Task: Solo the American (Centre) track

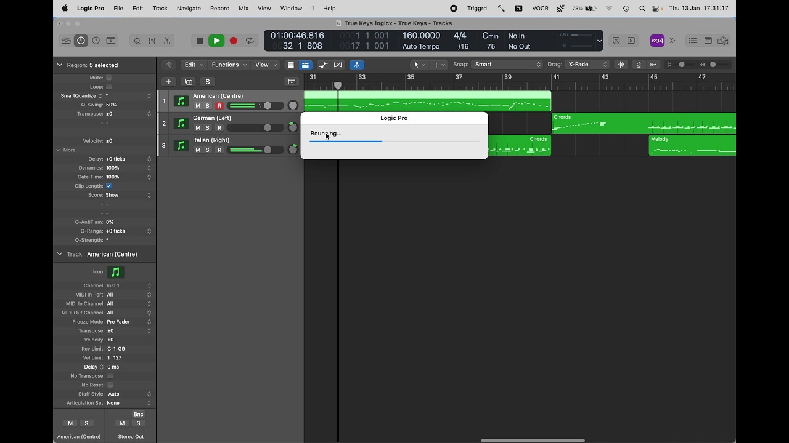Action: [208, 106]
